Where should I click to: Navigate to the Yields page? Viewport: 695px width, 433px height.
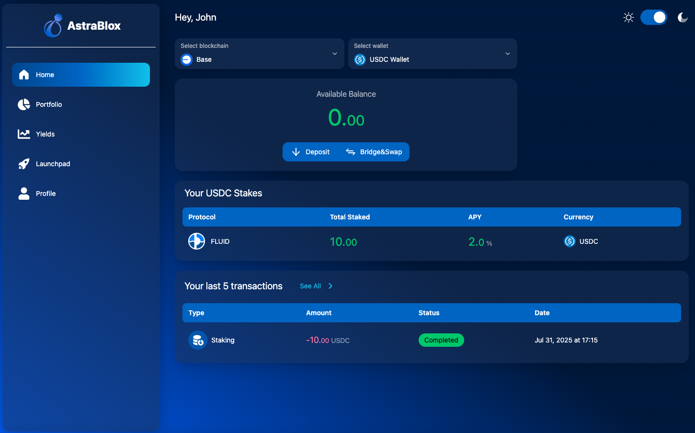(x=46, y=134)
